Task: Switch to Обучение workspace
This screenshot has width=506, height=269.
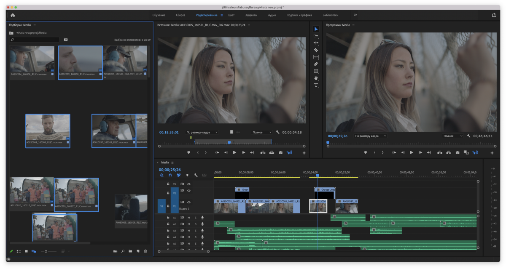Action: (x=159, y=15)
